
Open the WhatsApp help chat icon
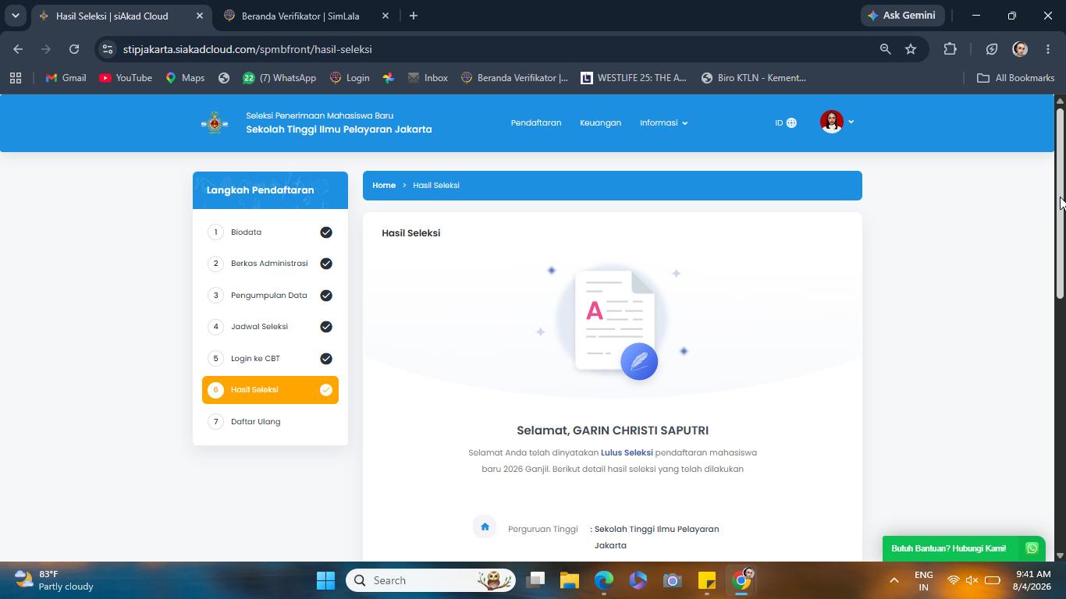click(1032, 548)
